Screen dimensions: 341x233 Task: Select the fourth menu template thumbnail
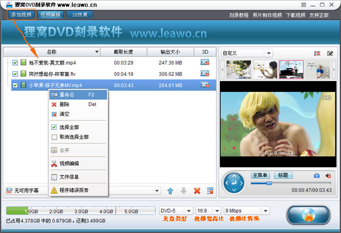pos(318,69)
